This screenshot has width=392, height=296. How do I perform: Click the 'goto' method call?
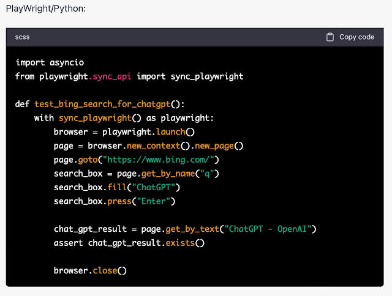(88, 160)
